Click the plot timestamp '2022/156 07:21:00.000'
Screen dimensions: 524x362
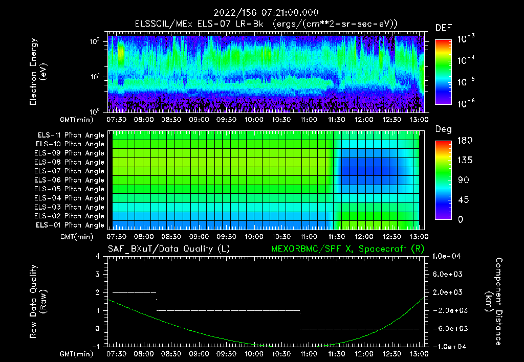[x=266, y=13]
